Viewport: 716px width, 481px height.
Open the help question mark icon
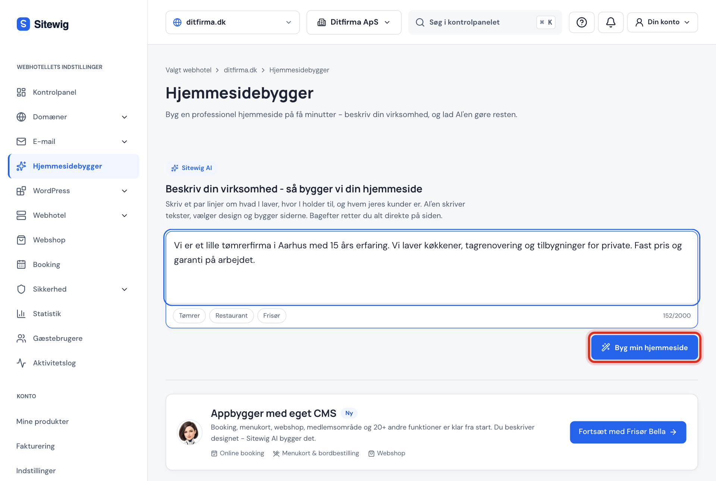coord(581,22)
